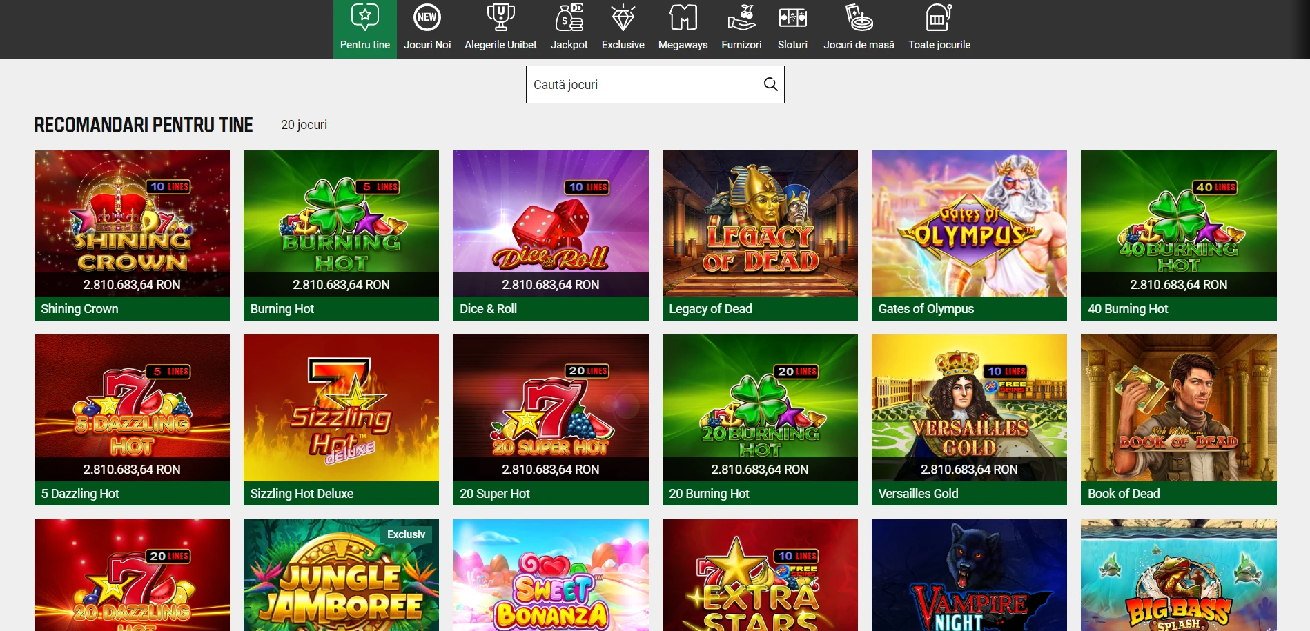Screen dimensions: 1310x631
Task: Open the Sloturi tab label
Action: (x=792, y=45)
